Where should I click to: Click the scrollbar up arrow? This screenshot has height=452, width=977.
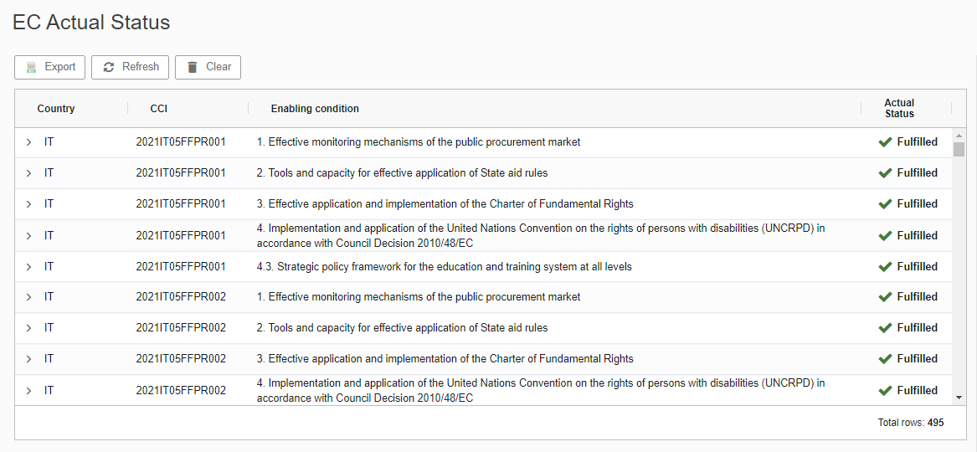click(x=959, y=136)
